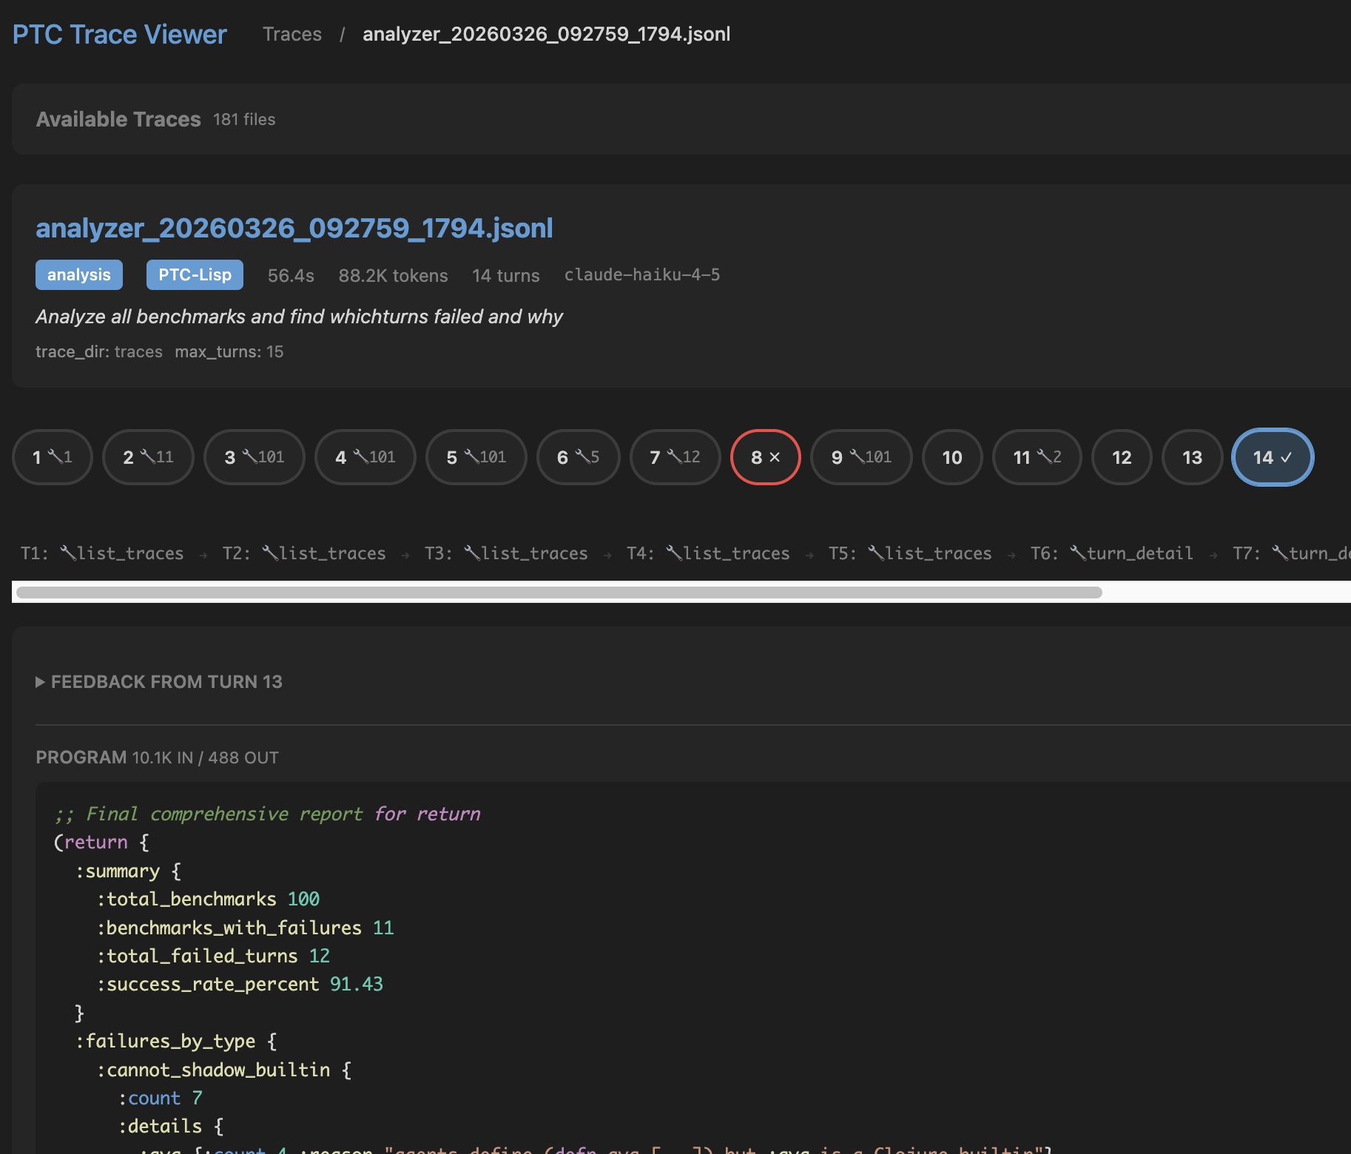Expand the Available Traces file list
This screenshot has height=1154, width=1351.
click(x=118, y=119)
